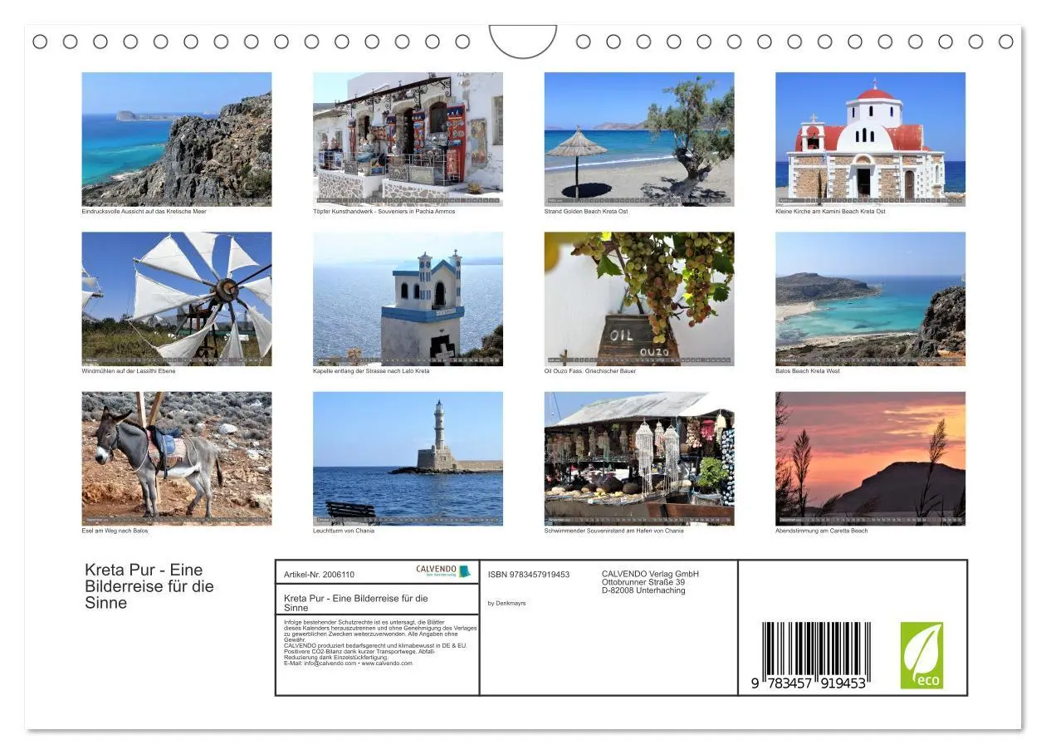Open the floating souvenir stand photo
Image resolution: width=1046 pixels, height=754 pixels.
point(639,458)
